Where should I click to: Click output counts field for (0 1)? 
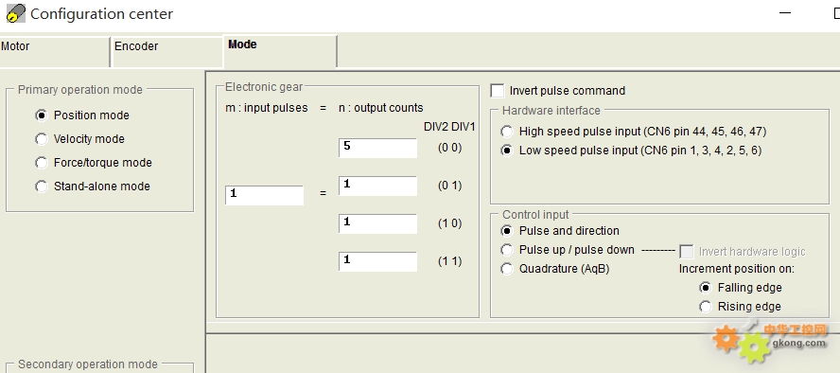click(377, 186)
